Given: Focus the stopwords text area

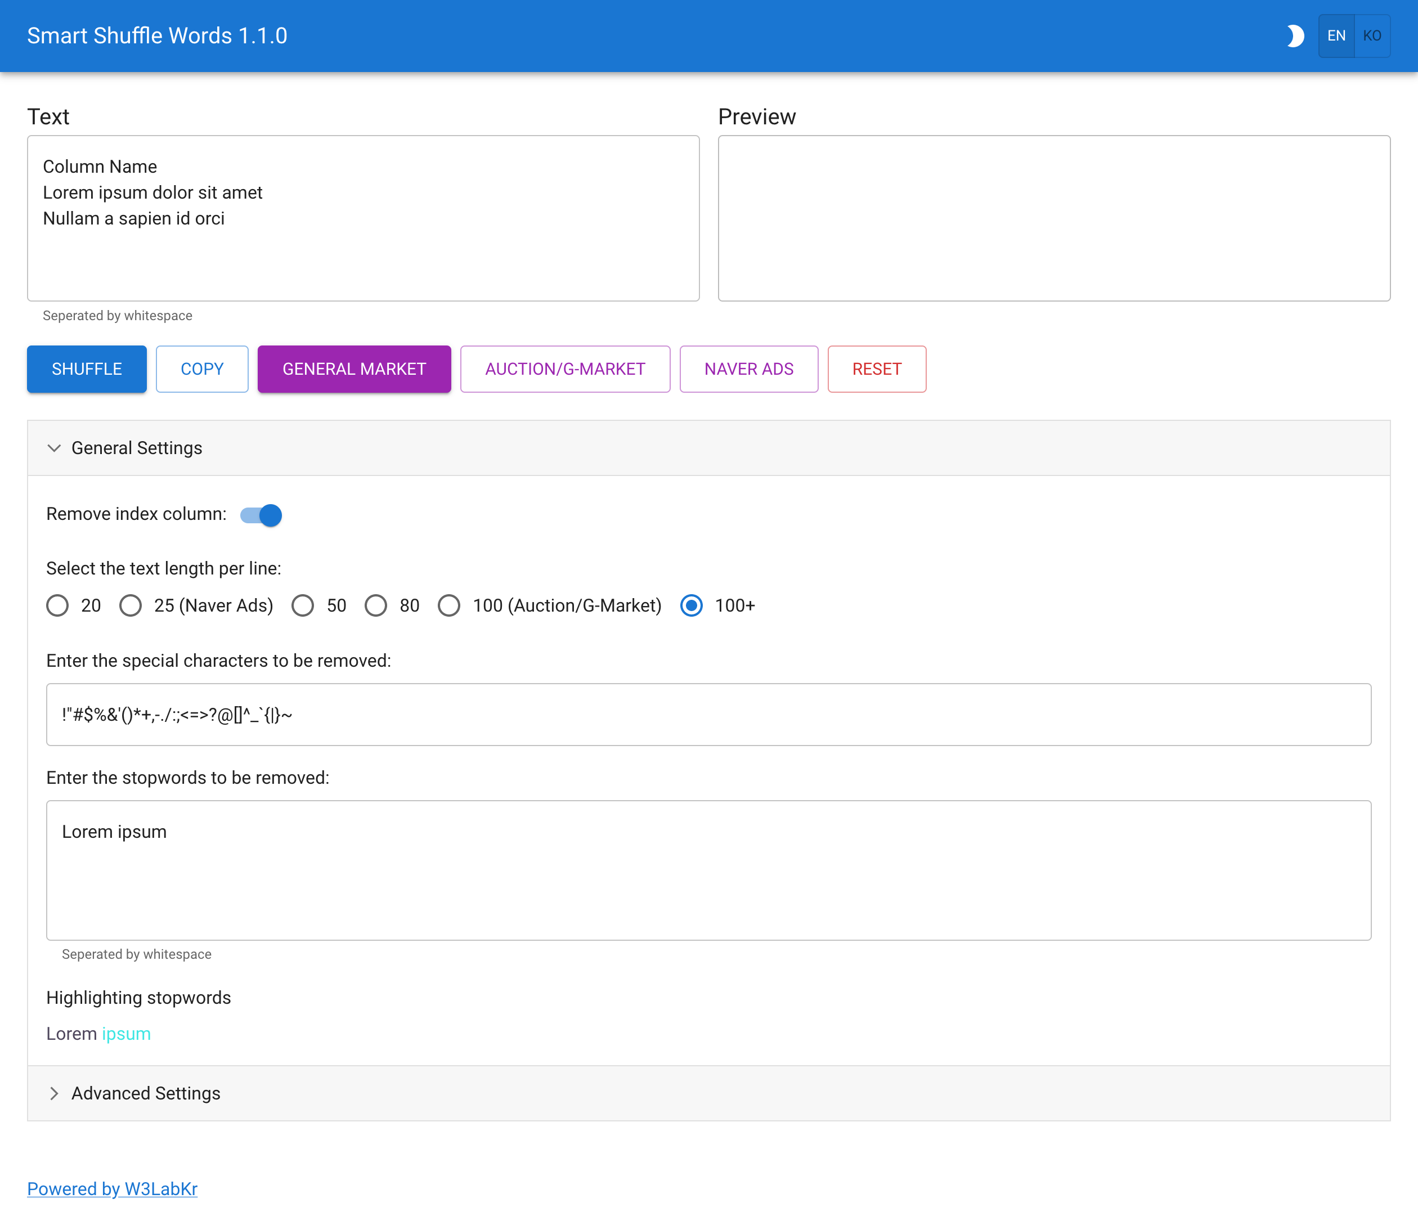Looking at the screenshot, I should click(x=708, y=870).
